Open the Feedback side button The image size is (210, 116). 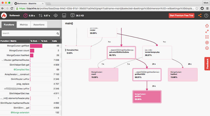tap(207, 63)
